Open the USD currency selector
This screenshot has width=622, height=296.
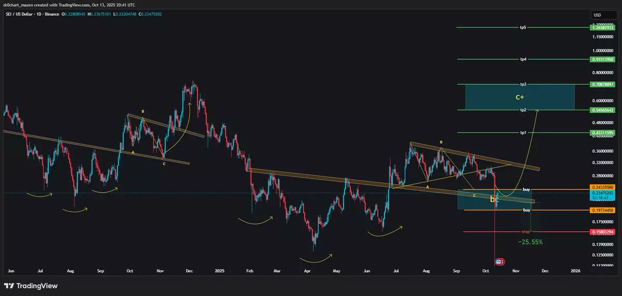coord(597,15)
